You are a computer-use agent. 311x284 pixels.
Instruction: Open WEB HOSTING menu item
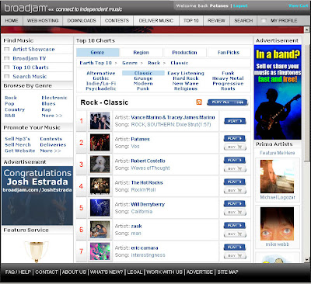[x=43, y=20]
